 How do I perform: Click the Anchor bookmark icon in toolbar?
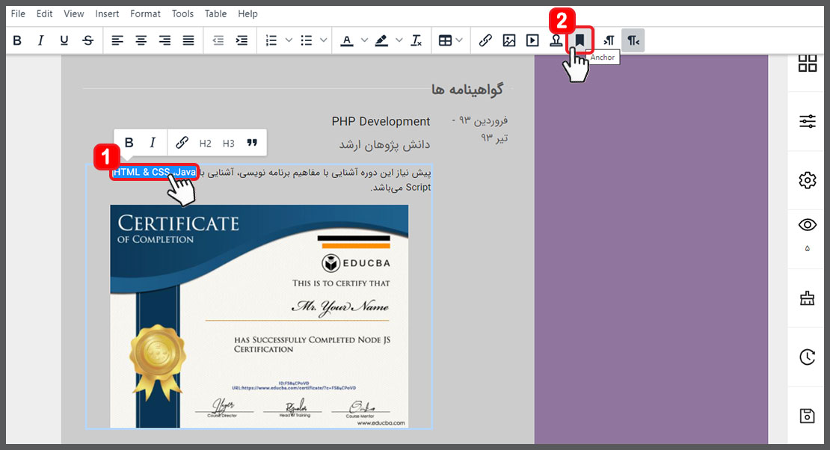pyautogui.click(x=580, y=40)
